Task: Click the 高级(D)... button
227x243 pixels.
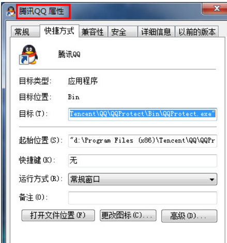Action: 189,216
